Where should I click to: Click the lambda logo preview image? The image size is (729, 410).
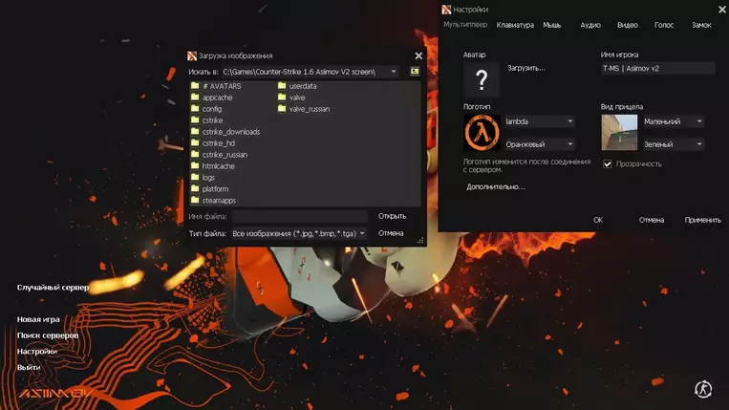click(x=482, y=133)
